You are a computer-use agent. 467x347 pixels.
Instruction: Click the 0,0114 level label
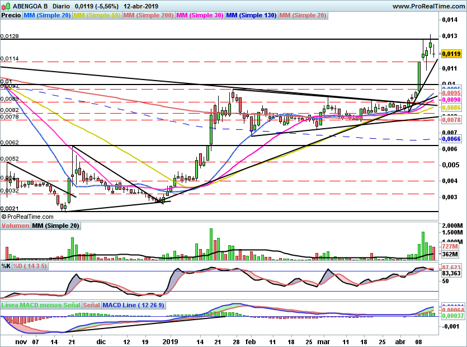click(10, 59)
